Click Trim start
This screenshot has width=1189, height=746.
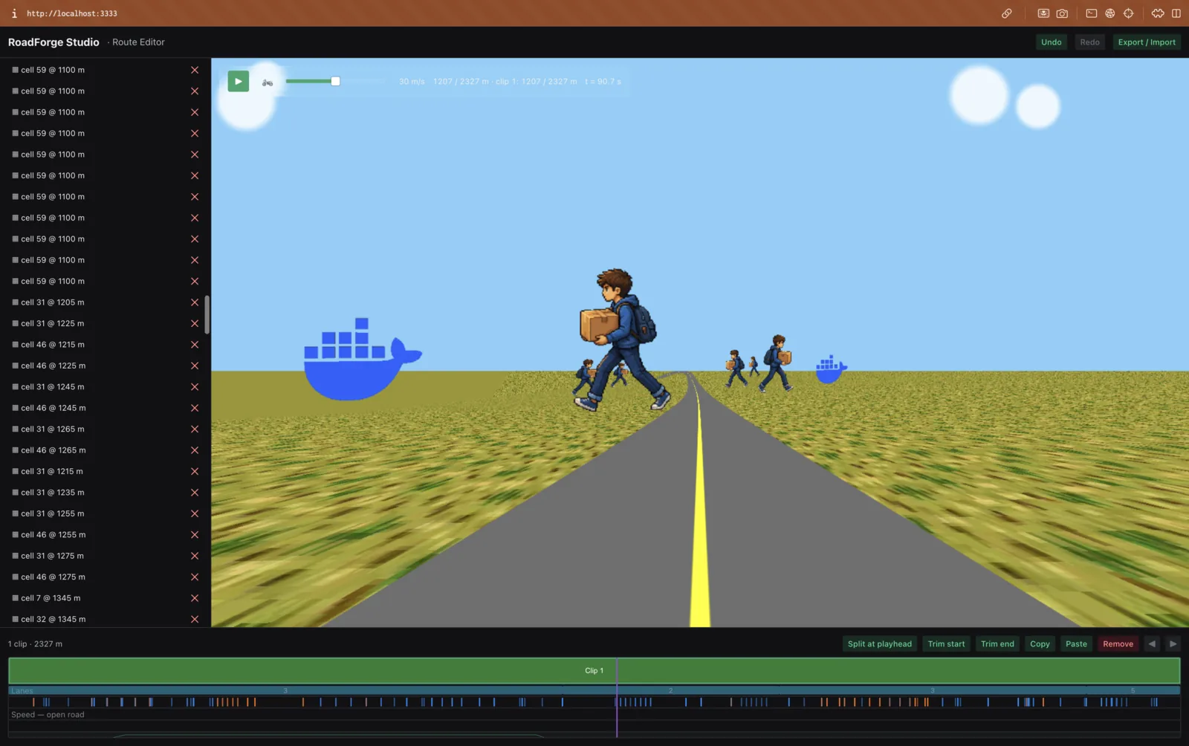[x=946, y=644]
